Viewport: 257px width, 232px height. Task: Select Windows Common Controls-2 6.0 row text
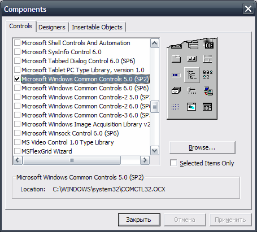85,106
